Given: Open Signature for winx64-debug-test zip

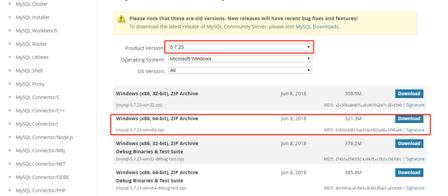Looking at the screenshot, I should pos(415,188).
